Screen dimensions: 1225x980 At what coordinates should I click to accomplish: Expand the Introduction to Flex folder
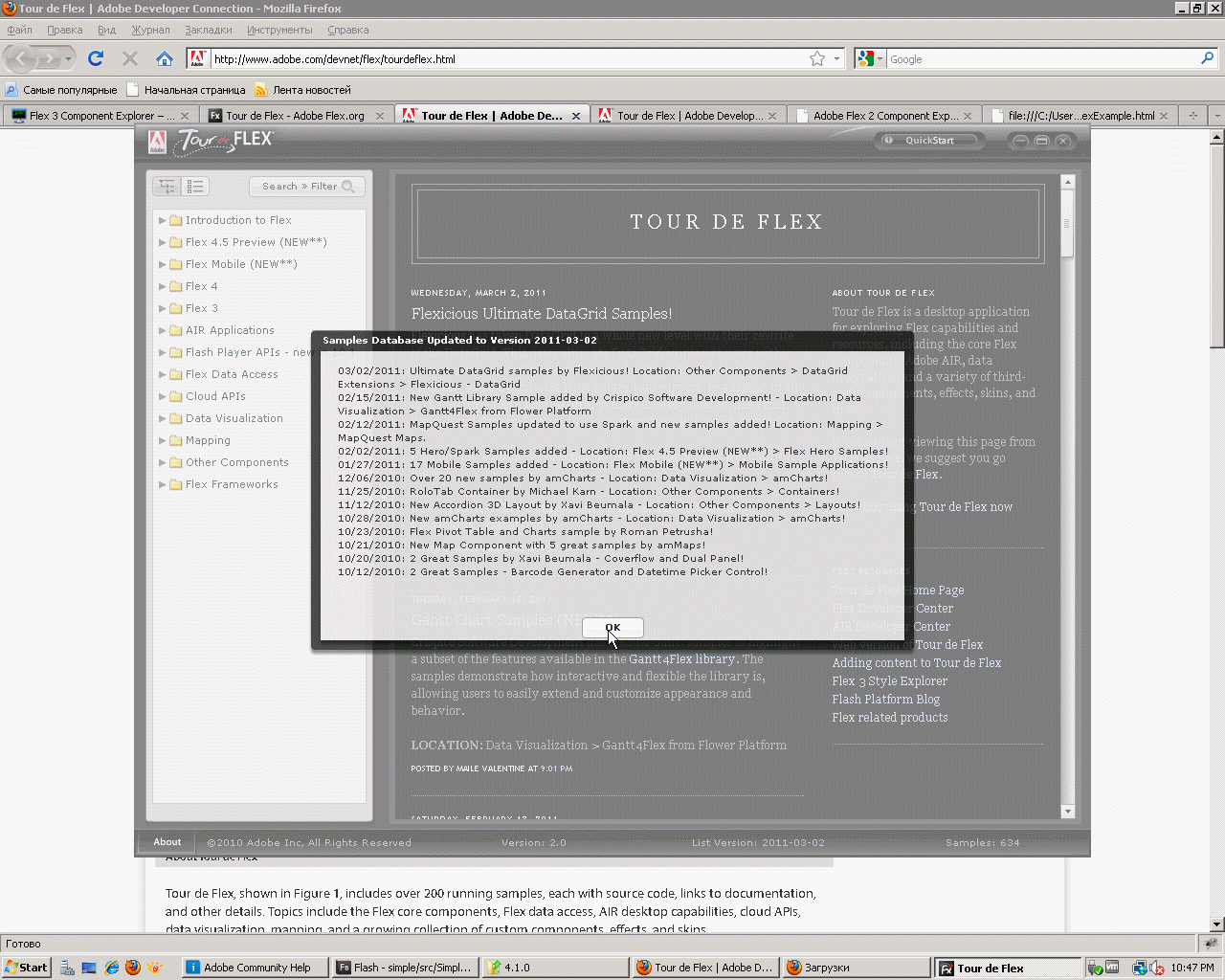click(163, 220)
